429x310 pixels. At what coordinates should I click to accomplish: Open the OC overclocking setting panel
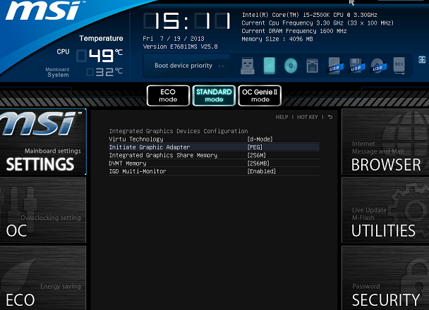click(42, 210)
